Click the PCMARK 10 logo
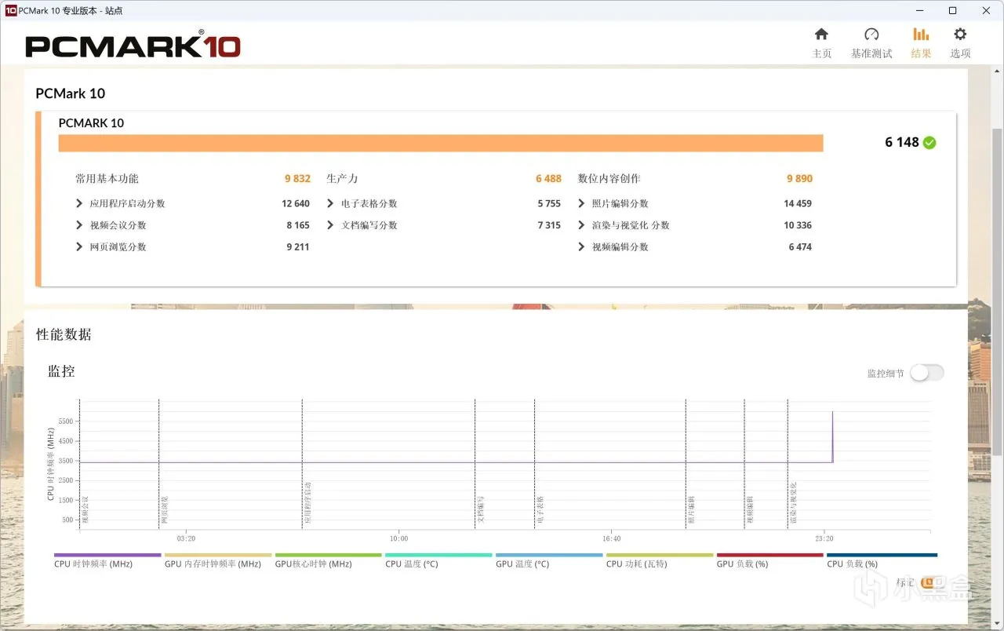This screenshot has width=1004, height=631. (133, 45)
